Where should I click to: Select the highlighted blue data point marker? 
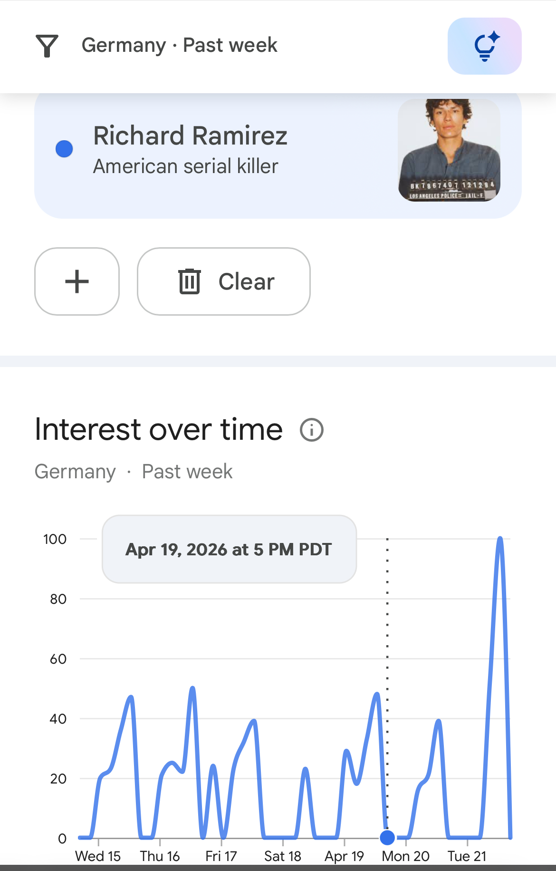tap(388, 837)
